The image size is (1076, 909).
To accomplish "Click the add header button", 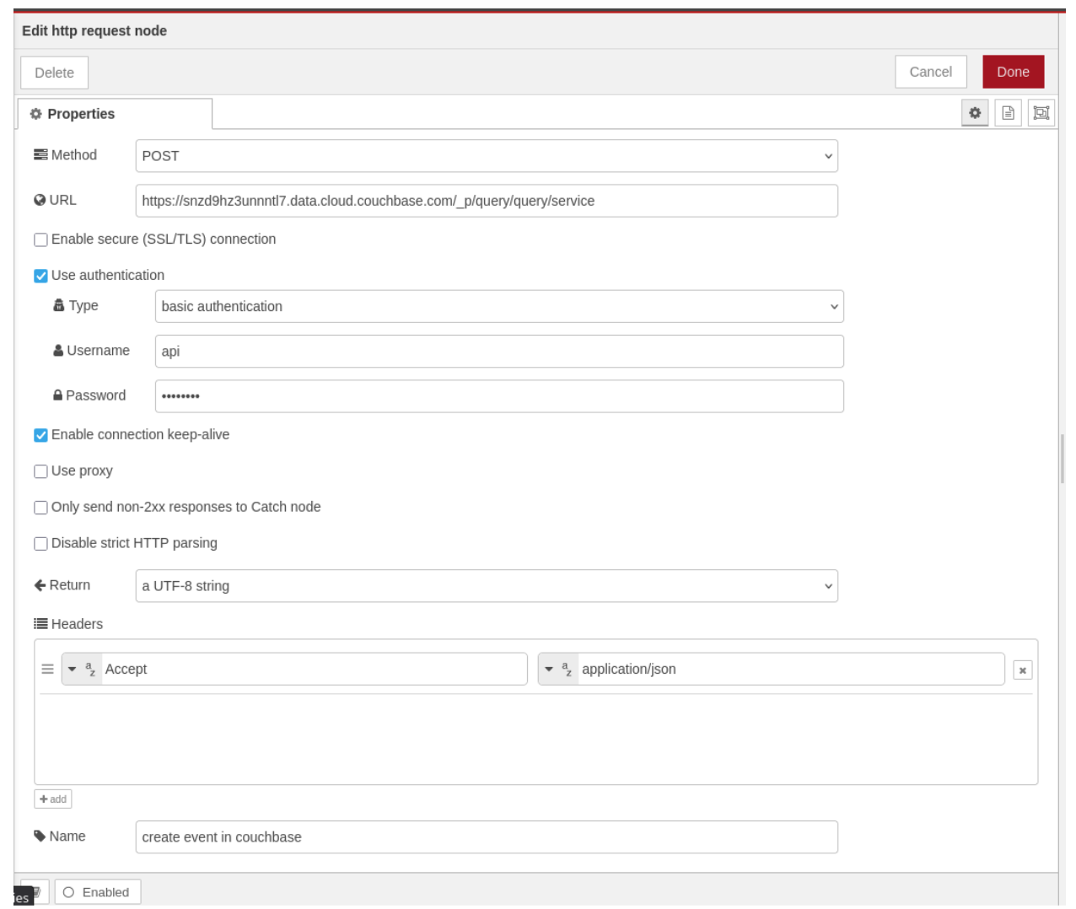I will [x=53, y=799].
